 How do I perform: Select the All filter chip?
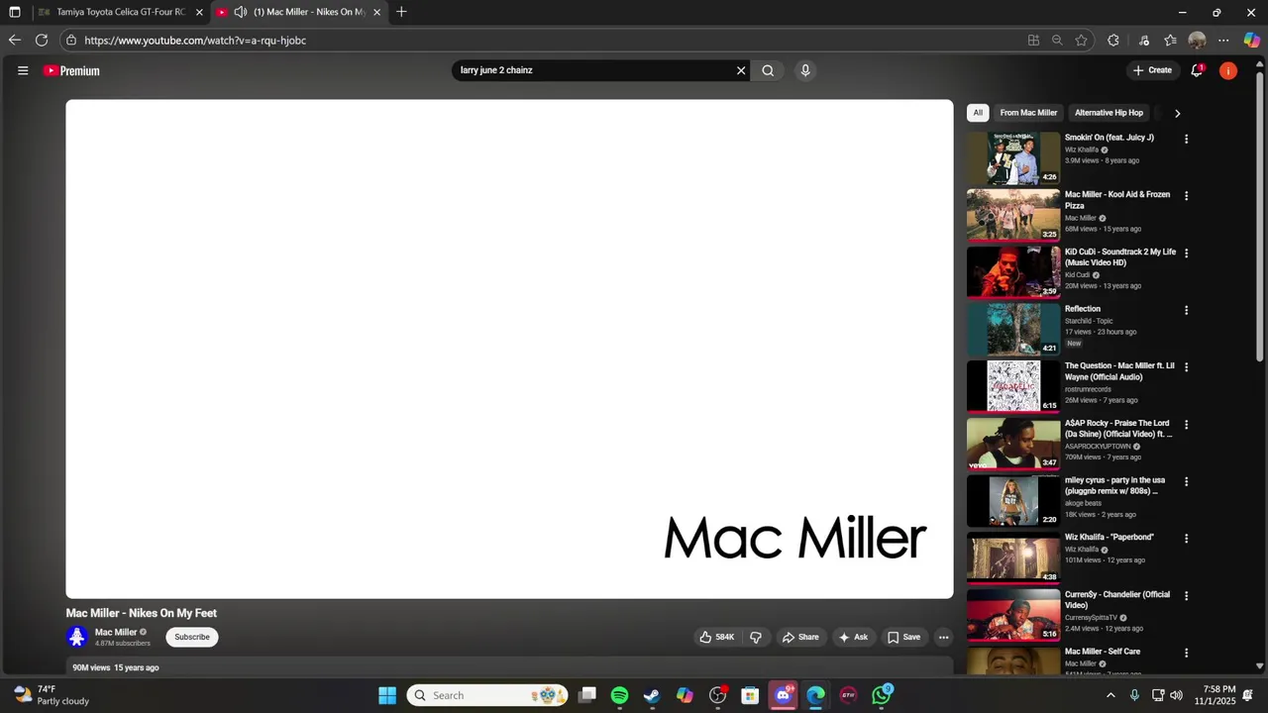[x=978, y=113]
